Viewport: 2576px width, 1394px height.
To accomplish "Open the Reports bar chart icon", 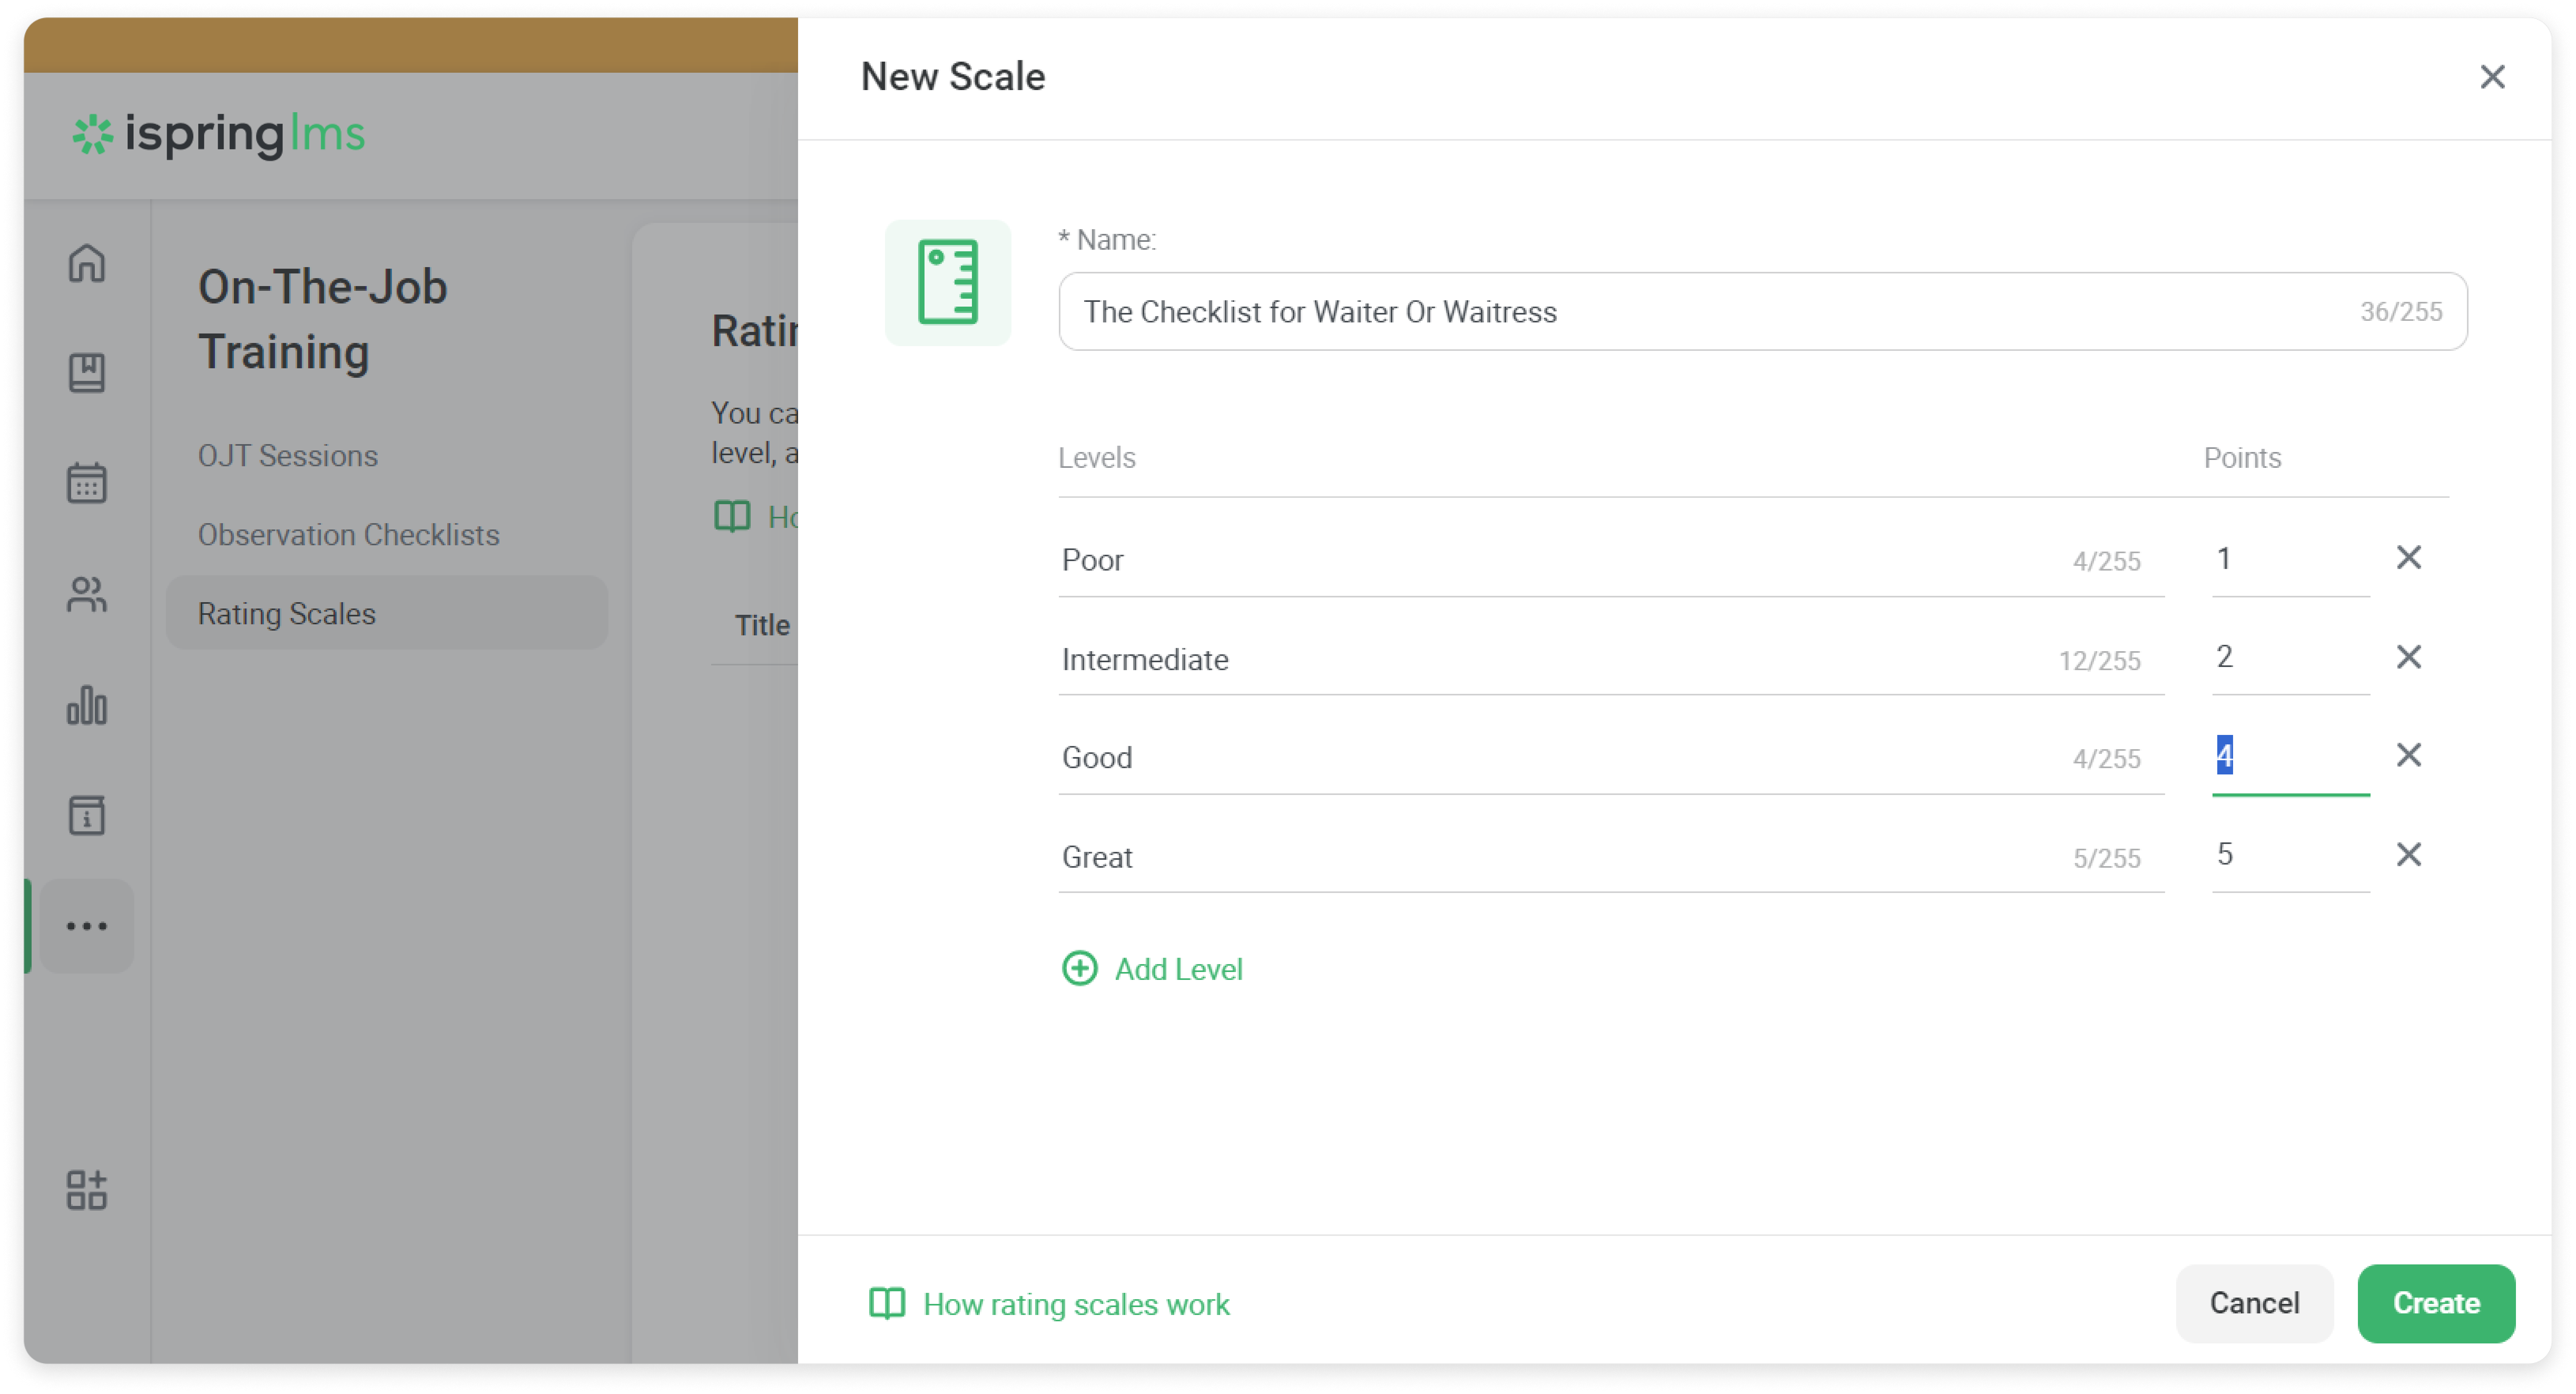I will point(87,705).
